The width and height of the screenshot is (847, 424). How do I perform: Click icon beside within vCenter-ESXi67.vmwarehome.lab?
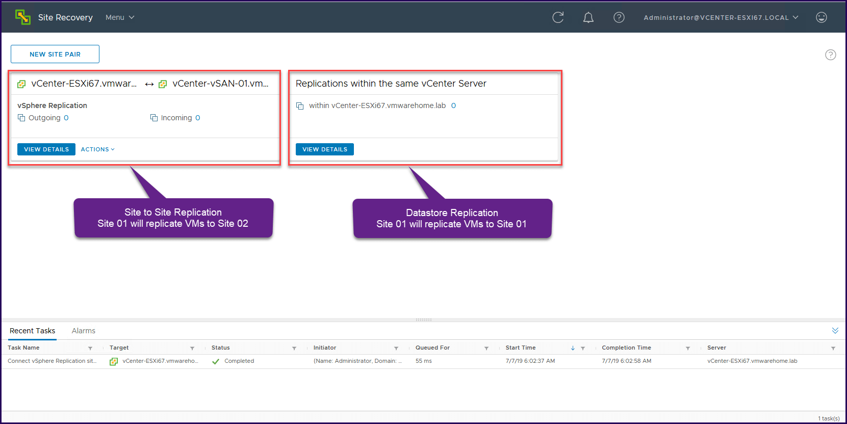(300, 105)
